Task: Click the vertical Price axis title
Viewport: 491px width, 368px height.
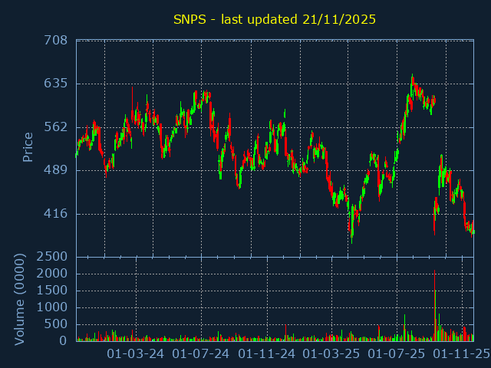Action: tap(28, 147)
